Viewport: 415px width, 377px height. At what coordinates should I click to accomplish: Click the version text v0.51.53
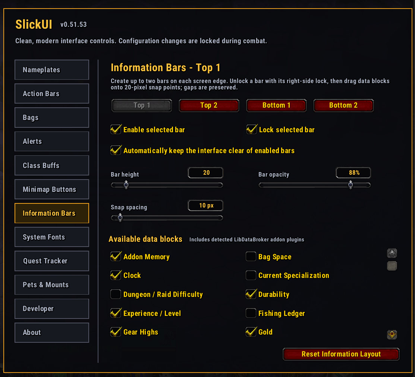click(x=73, y=25)
